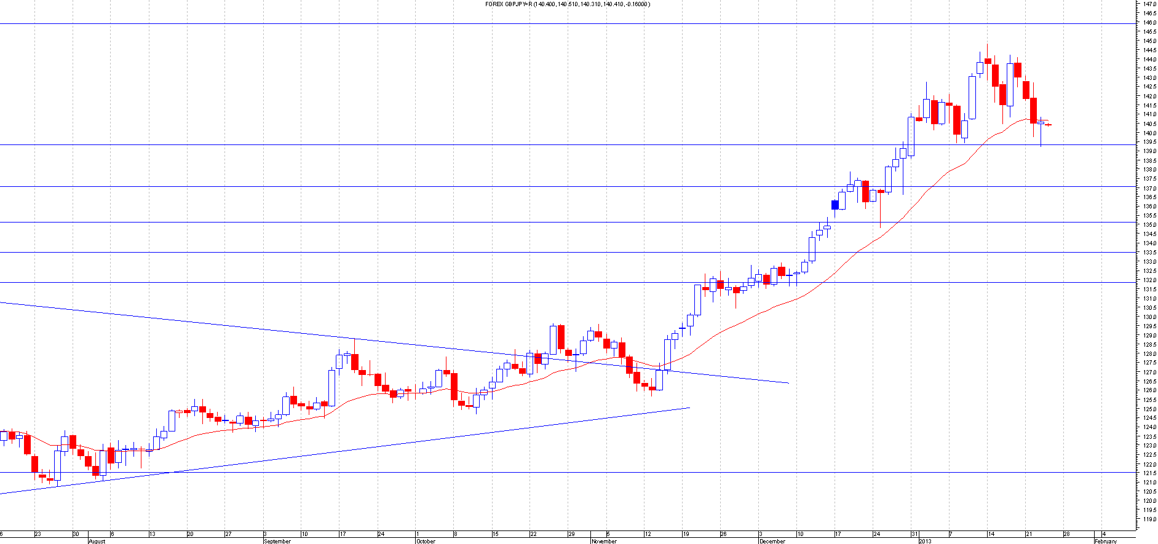Screen dimensions: 1158x544
Task: Click the 2013 year label
Action: (925, 542)
